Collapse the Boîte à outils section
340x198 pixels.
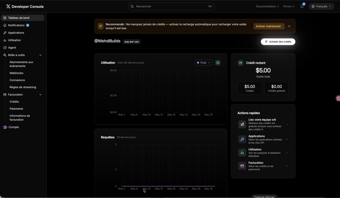click(41, 55)
